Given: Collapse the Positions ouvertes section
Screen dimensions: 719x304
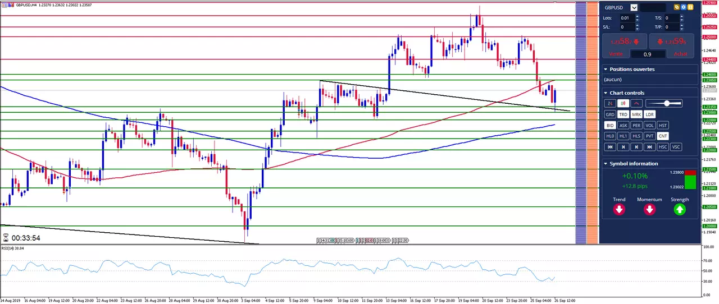Looking at the screenshot, I should click(606, 70).
